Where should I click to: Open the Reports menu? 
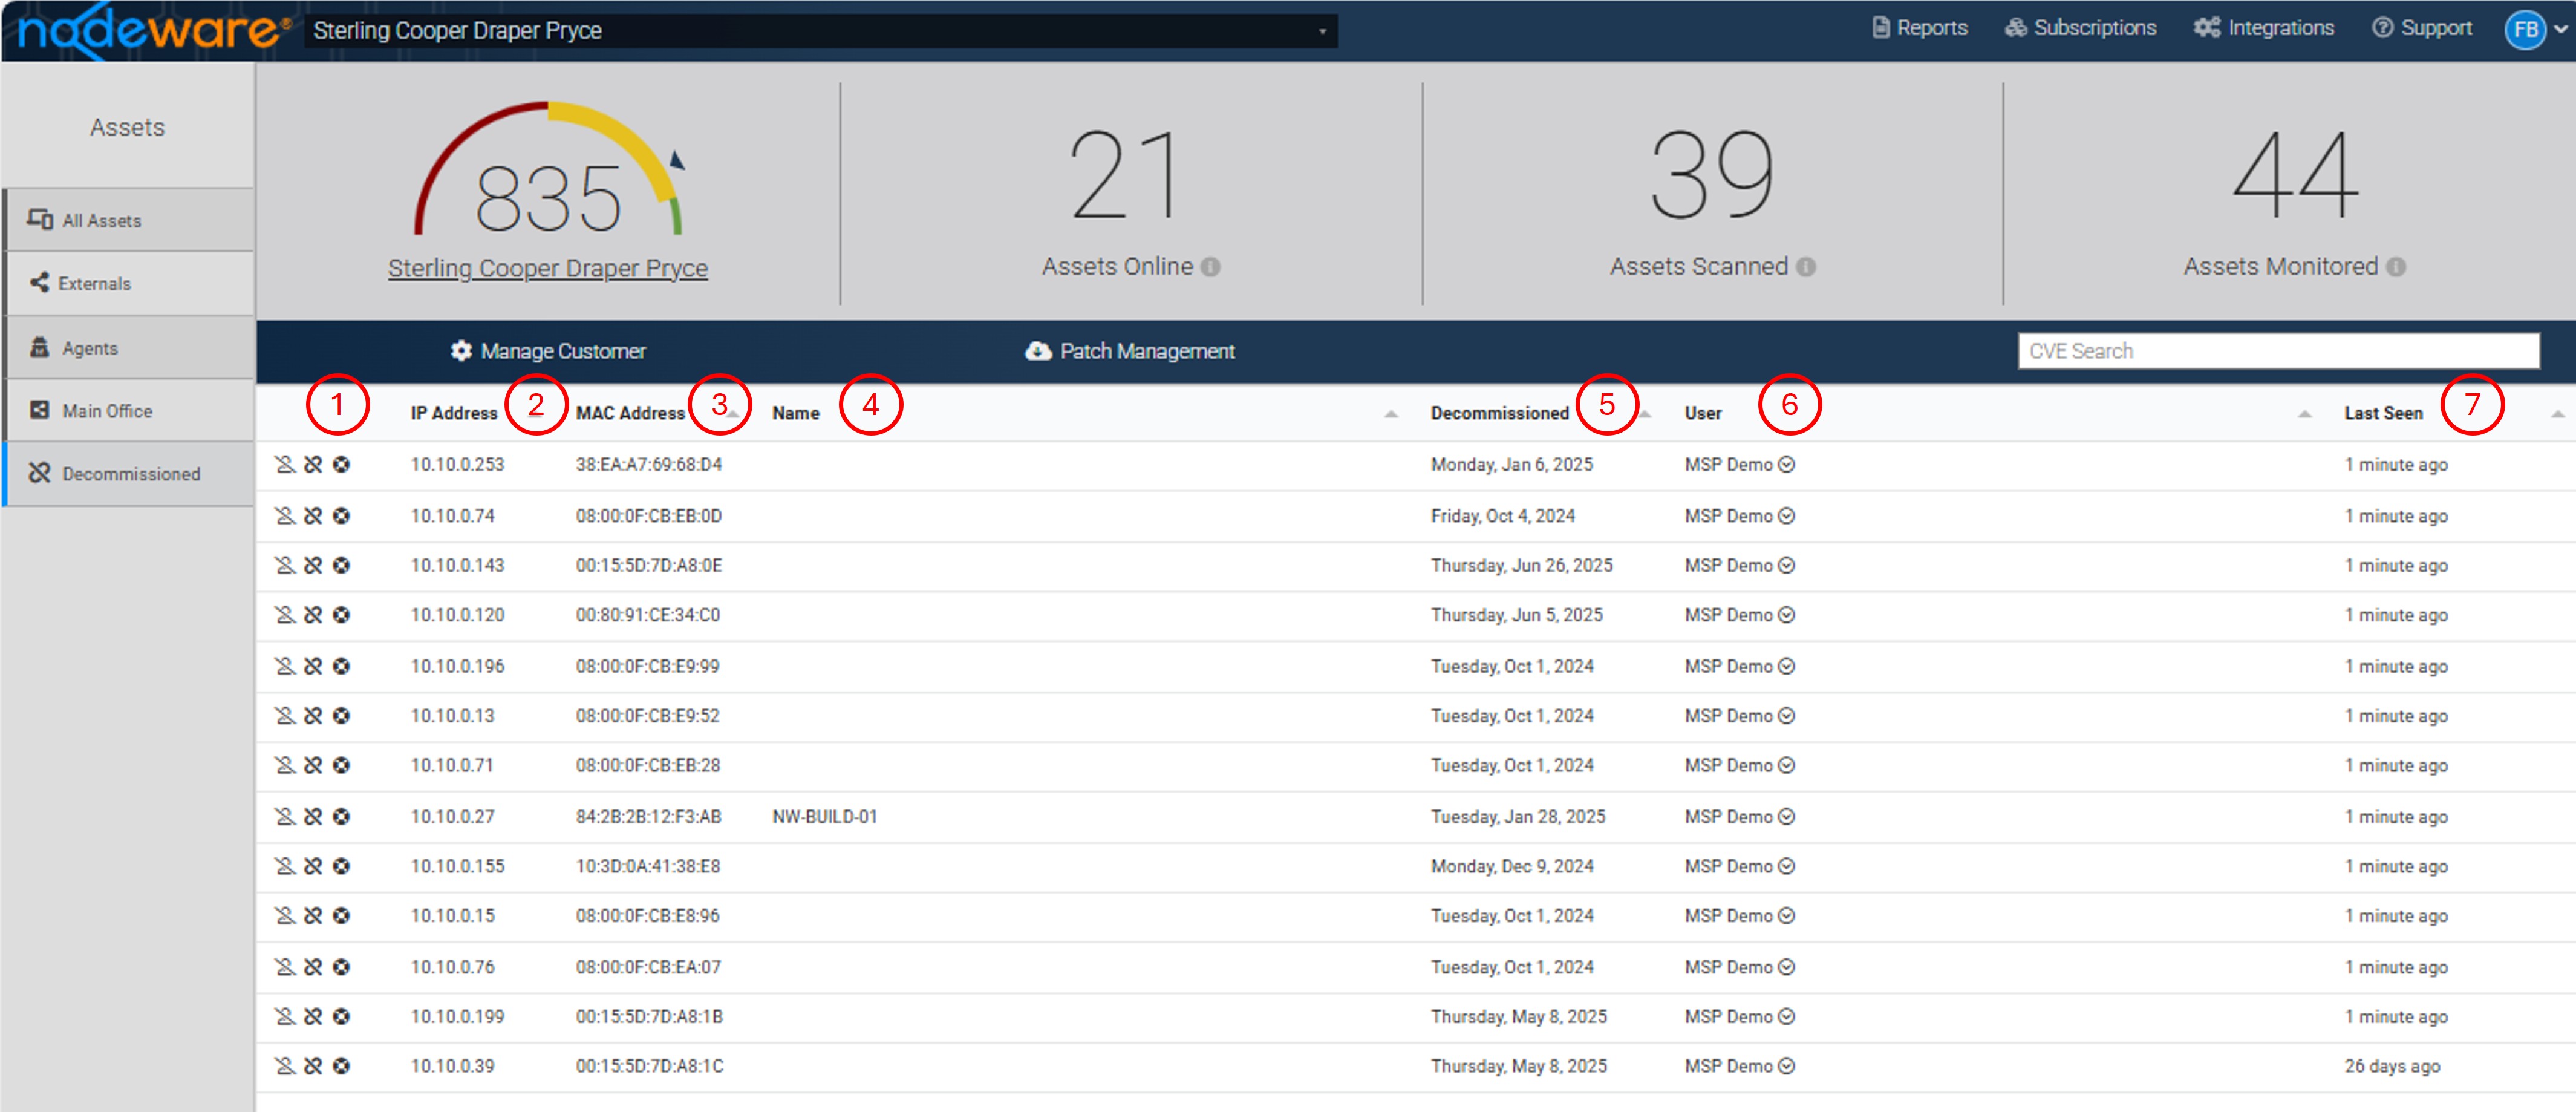click(1920, 28)
